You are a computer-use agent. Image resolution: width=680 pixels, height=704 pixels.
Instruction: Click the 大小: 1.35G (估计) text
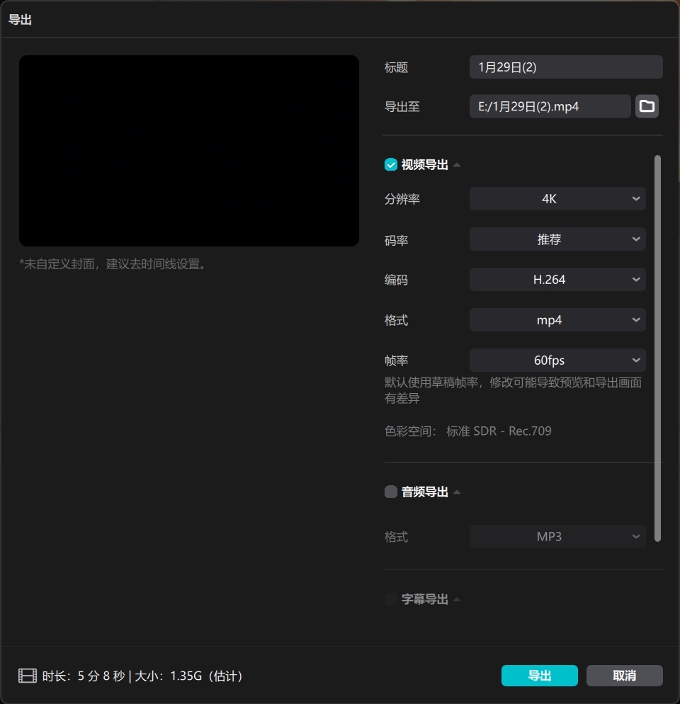coord(188,676)
